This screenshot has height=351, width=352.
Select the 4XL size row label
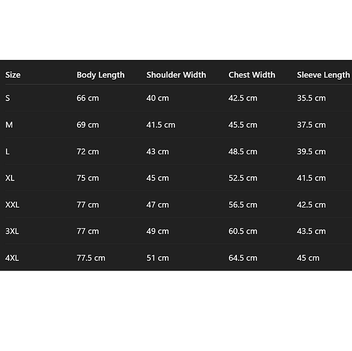click(12, 258)
